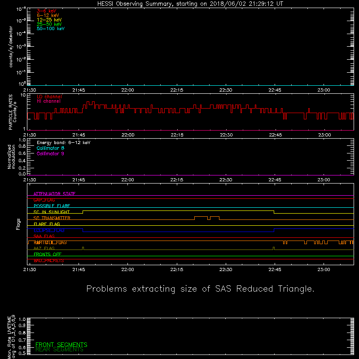Image resolution: width=359 pixels, height=359 pixels.
Task: Select the red 3-6 keV legend entry
Action: pyautogui.click(x=47, y=11)
